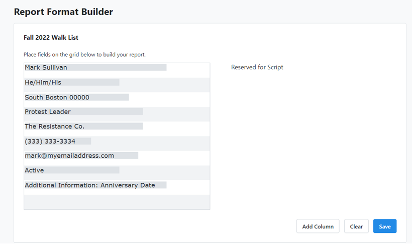Click the Fall 2022 Walk List title
Screen dimensions: 412x244
51,38
